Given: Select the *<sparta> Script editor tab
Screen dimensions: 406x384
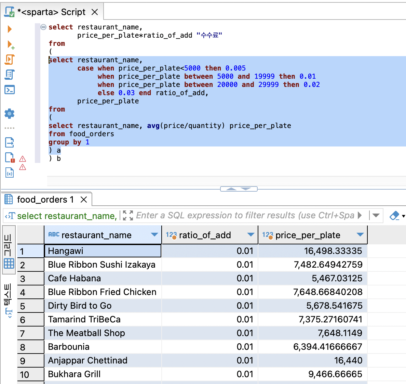Looking at the screenshot, I should click(x=51, y=12).
